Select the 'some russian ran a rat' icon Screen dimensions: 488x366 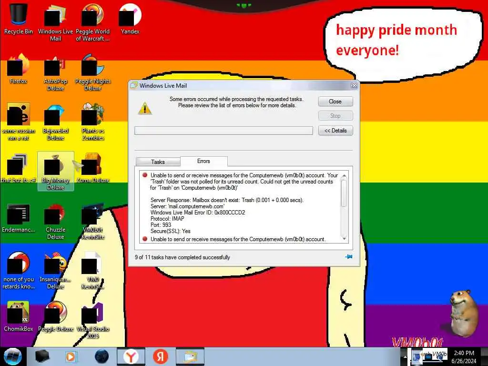click(19, 122)
